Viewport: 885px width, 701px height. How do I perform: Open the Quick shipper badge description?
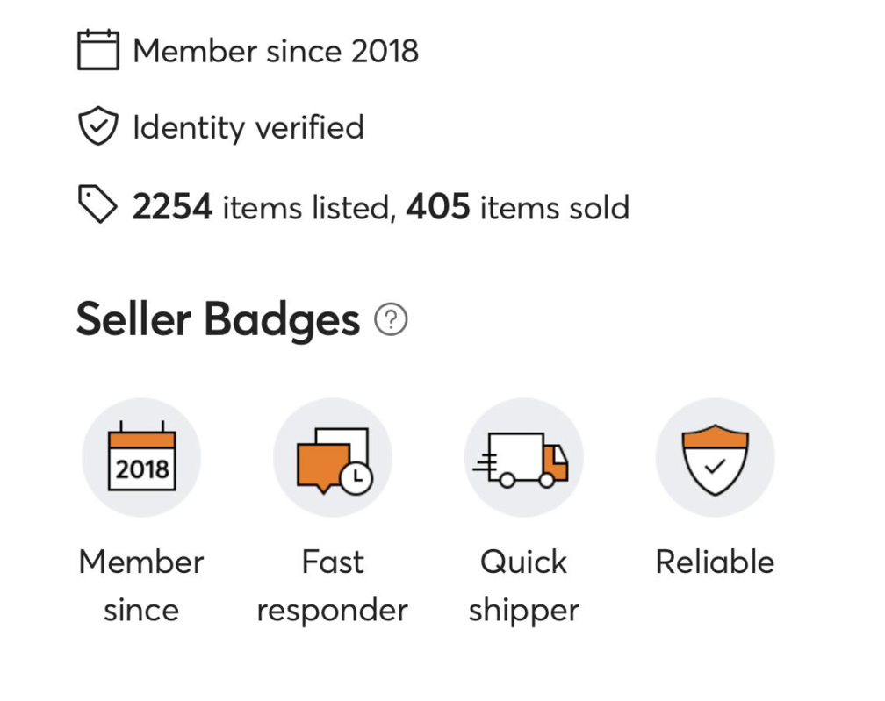point(523,585)
